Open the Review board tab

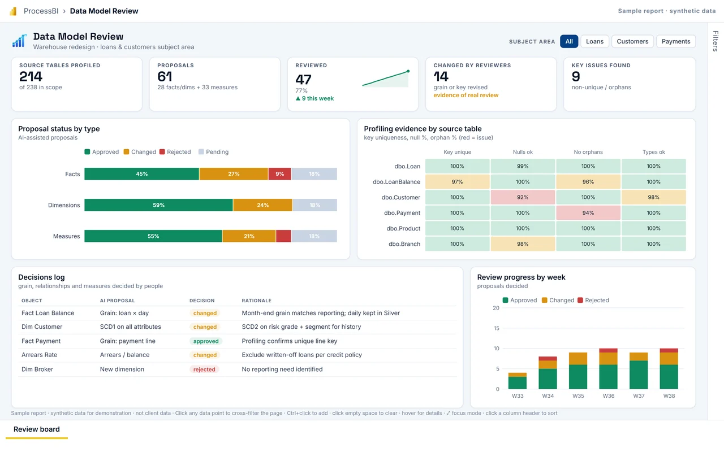(x=37, y=429)
